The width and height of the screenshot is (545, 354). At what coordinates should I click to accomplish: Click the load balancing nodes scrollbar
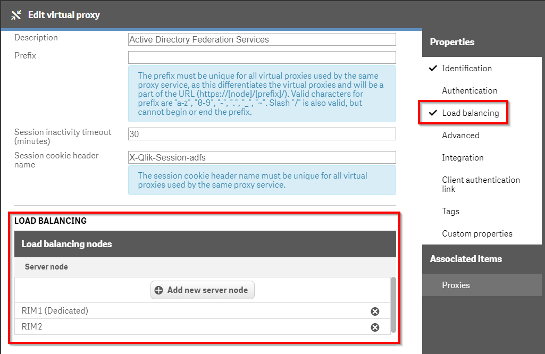[393, 303]
